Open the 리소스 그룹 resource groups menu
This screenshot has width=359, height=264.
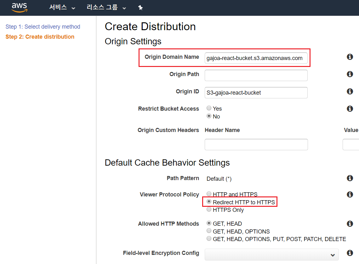point(106,8)
